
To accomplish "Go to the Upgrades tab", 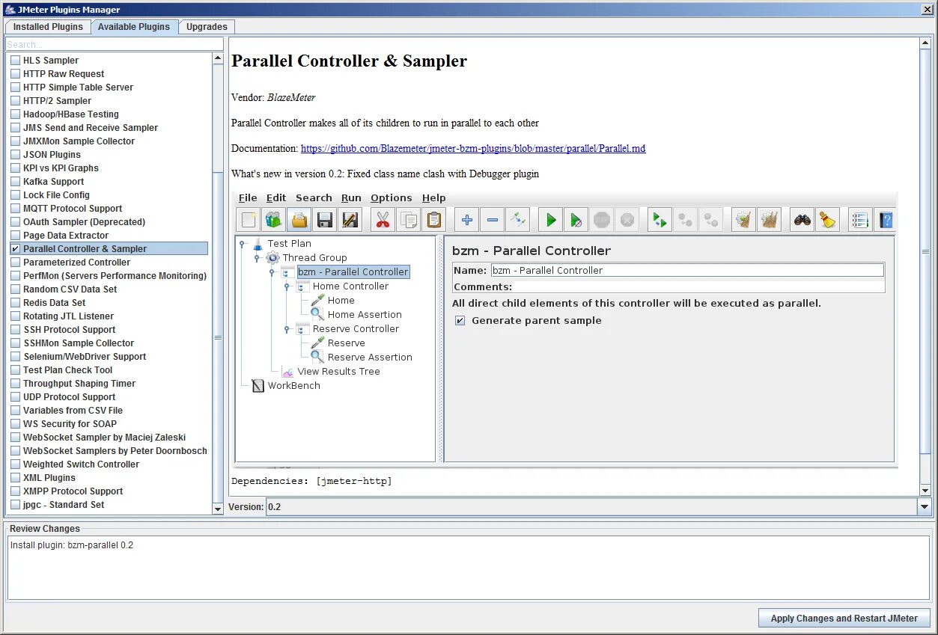I will coord(207,27).
